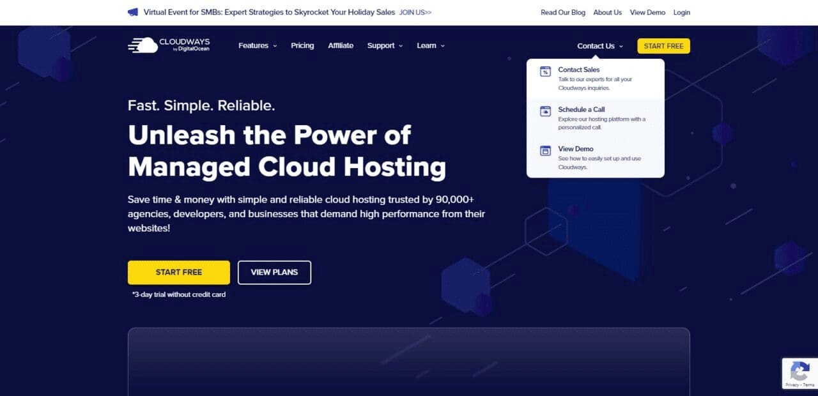
Task: Expand the Support menu
Action: pos(385,45)
